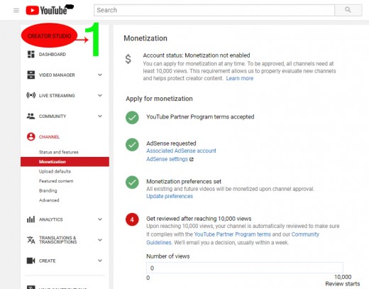Open YouTube Partner Program terms link

232,234
